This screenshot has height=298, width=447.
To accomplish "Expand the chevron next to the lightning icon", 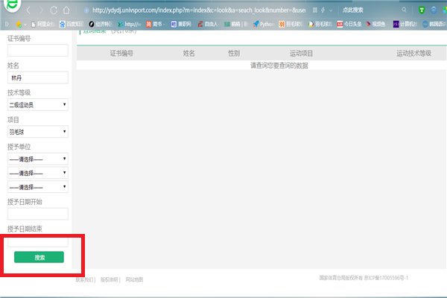I will pos(331,10).
